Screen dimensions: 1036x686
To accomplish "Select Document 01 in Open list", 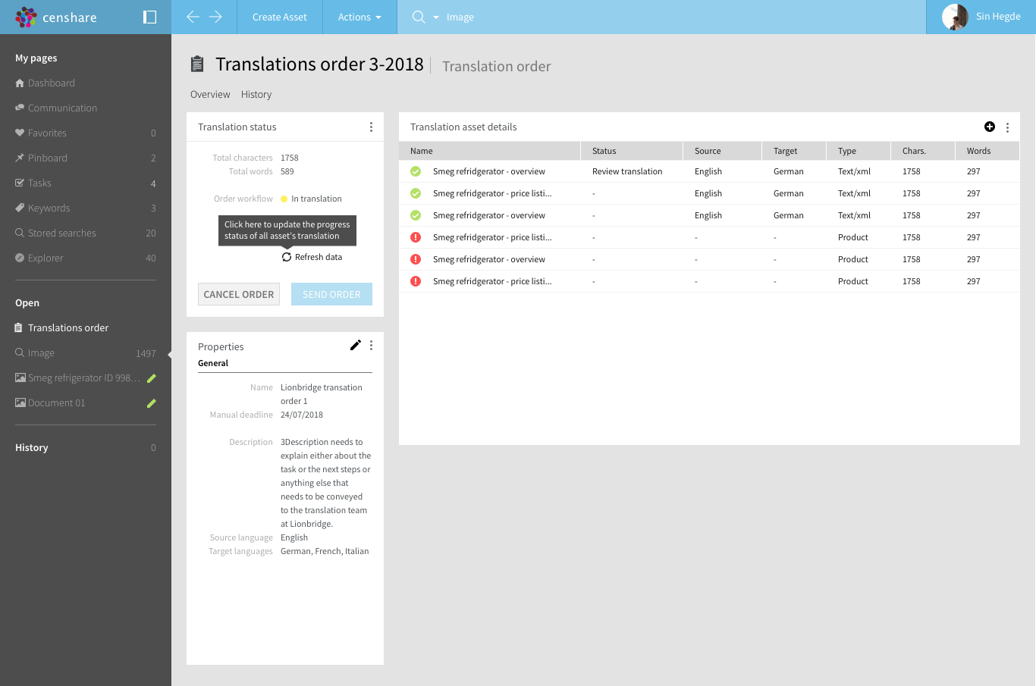I will click(57, 403).
